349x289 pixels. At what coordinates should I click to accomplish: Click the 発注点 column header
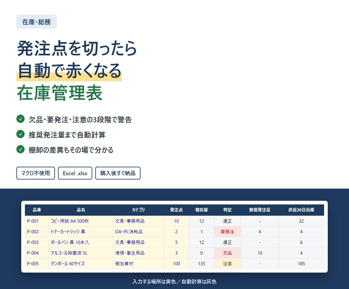(x=176, y=210)
